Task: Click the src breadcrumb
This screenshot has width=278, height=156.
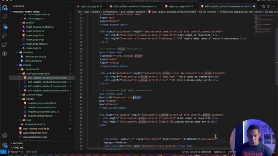Action: point(79,12)
